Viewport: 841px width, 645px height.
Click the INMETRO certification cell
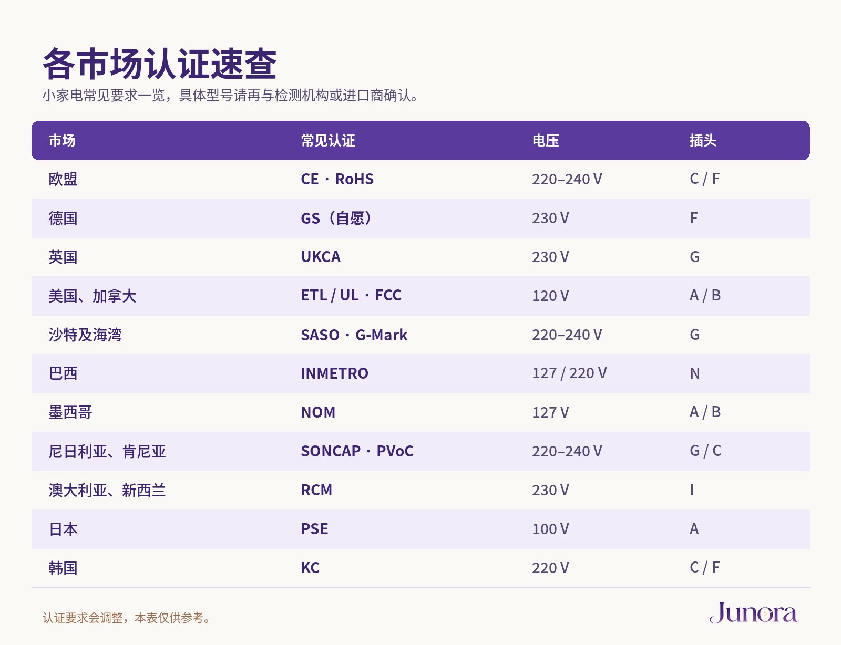335,373
